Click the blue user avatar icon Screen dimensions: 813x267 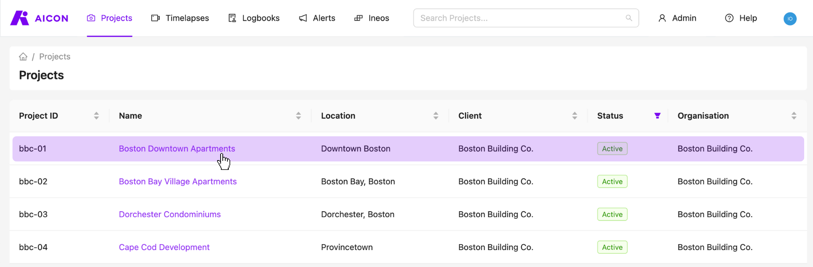(x=790, y=19)
